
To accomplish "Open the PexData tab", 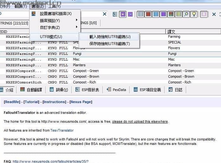I will (116, 90).
